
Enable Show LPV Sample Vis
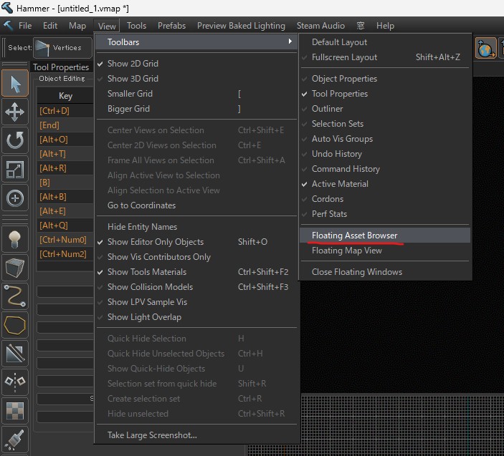click(196, 302)
